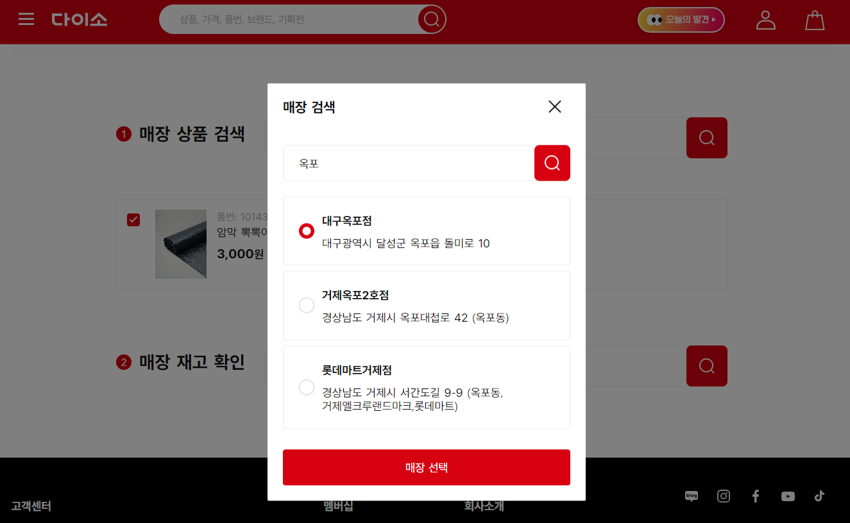The height and width of the screenshot is (523, 850).
Task: Click the header search magnifier icon
Action: pyautogui.click(x=432, y=19)
